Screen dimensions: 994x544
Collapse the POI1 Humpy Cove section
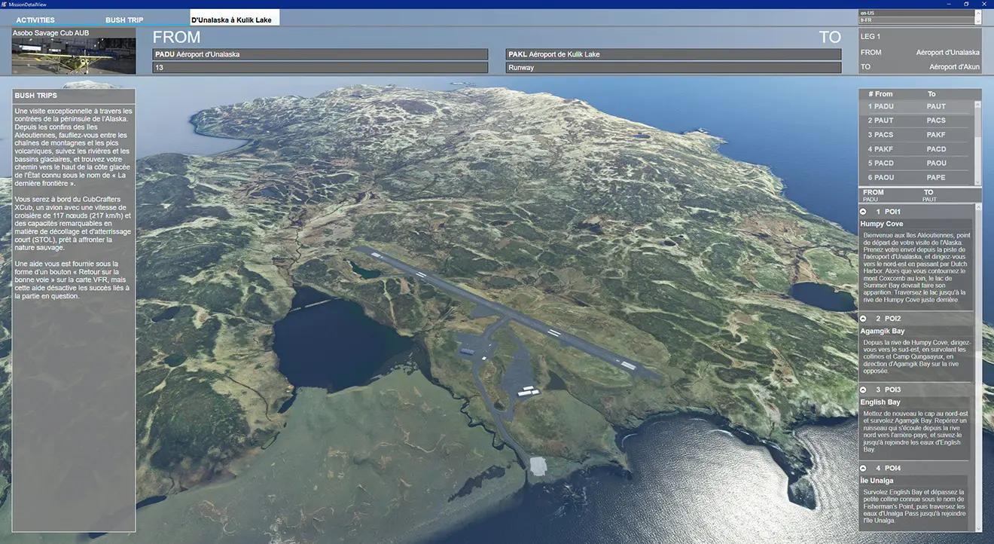[863, 212]
